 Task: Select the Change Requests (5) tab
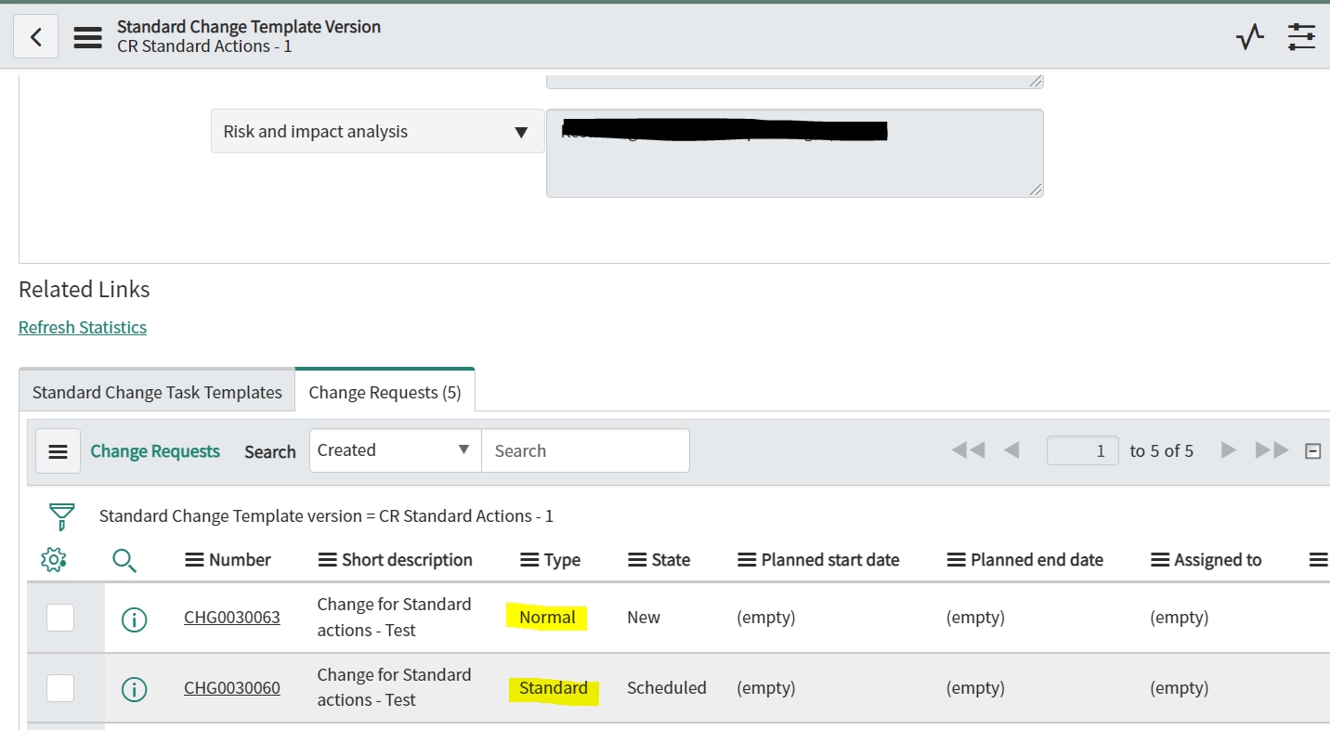385,389
